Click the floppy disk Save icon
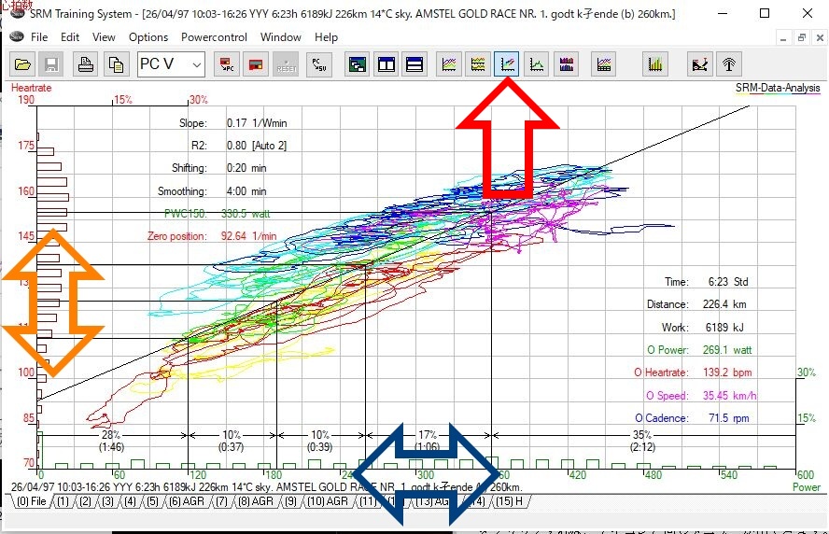829x534 pixels. (x=51, y=64)
